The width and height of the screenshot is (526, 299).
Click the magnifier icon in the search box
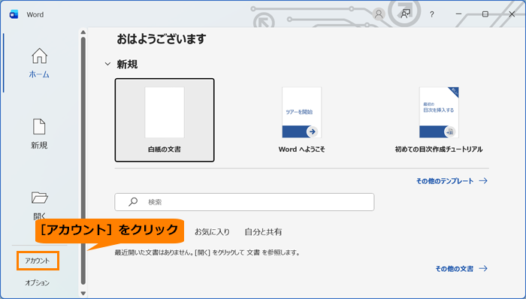click(x=133, y=201)
